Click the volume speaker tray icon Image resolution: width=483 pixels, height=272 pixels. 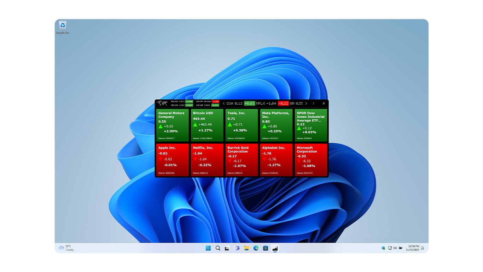pos(395,248)
